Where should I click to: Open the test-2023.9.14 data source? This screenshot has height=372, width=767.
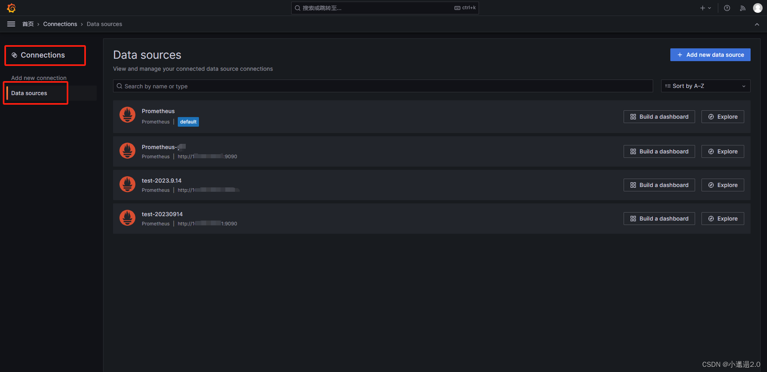pyautogui.click(x=161, y=181)
